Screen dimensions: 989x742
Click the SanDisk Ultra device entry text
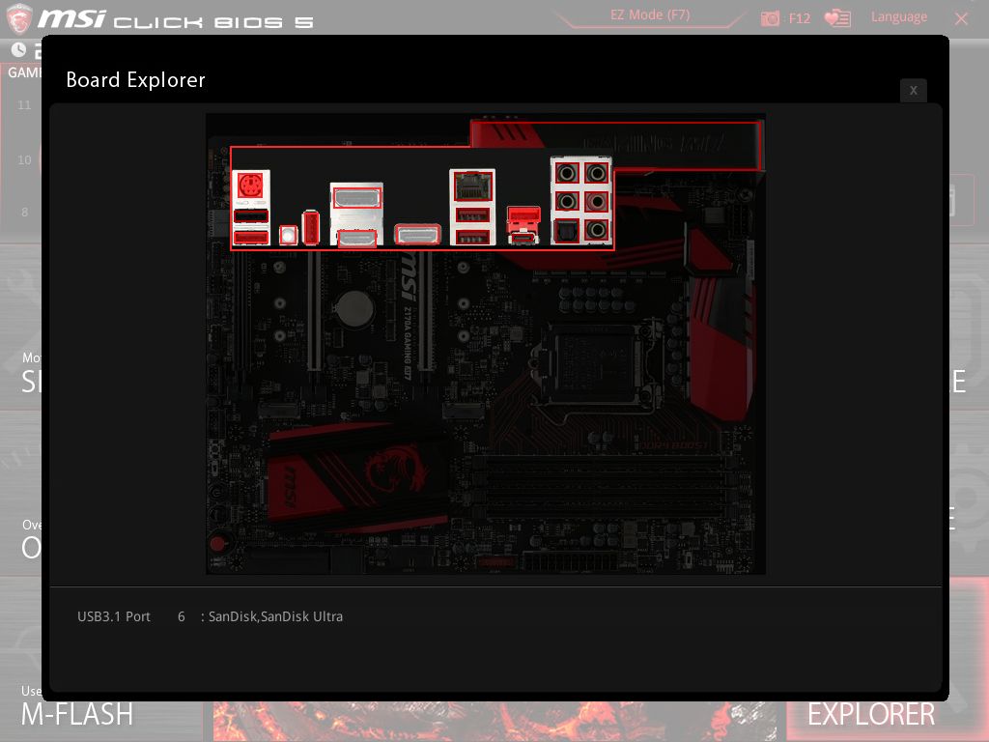(x=275, y=616)
